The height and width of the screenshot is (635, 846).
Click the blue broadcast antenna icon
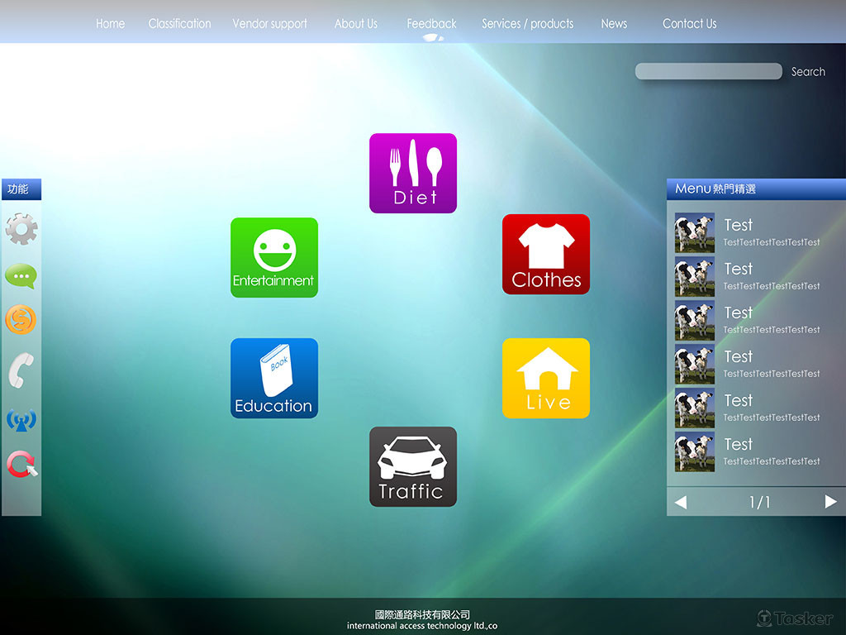click(x=21, y=420)
